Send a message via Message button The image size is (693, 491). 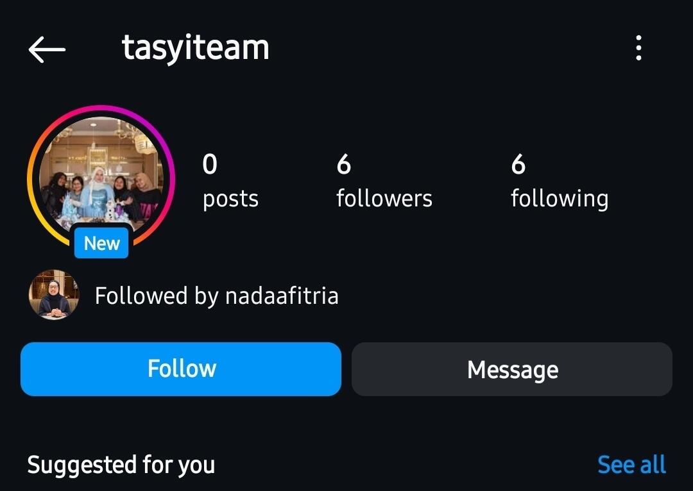coord(512,369)
